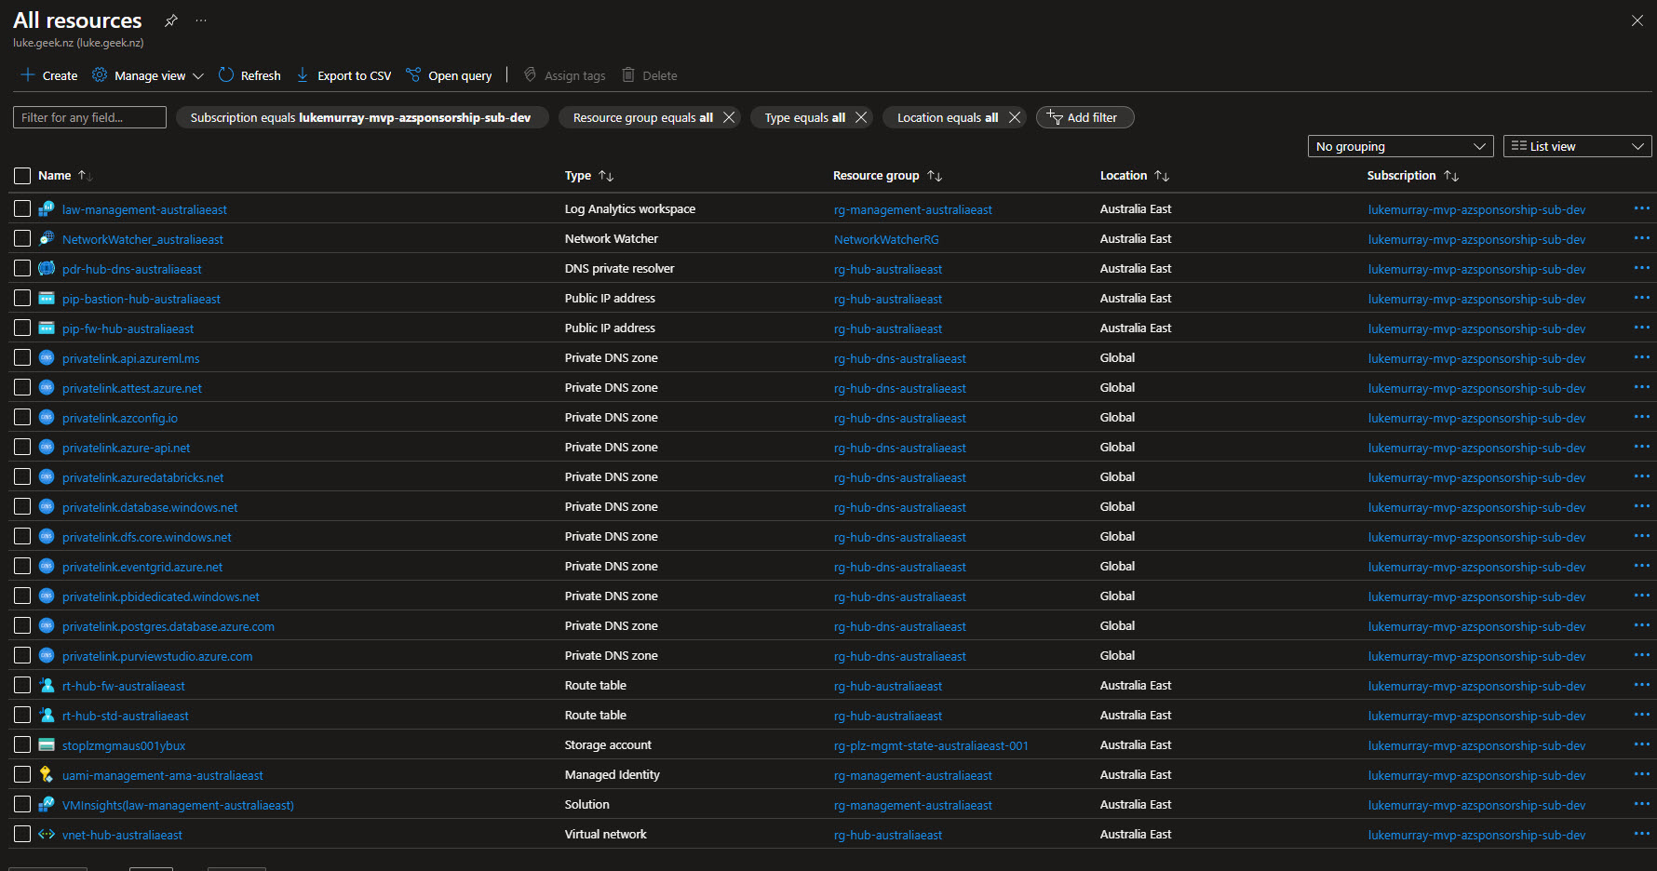The width and height of the screenshot is (1657, 871).
Task: Sort by Subscription column arrows
Action: point(1451,176)
